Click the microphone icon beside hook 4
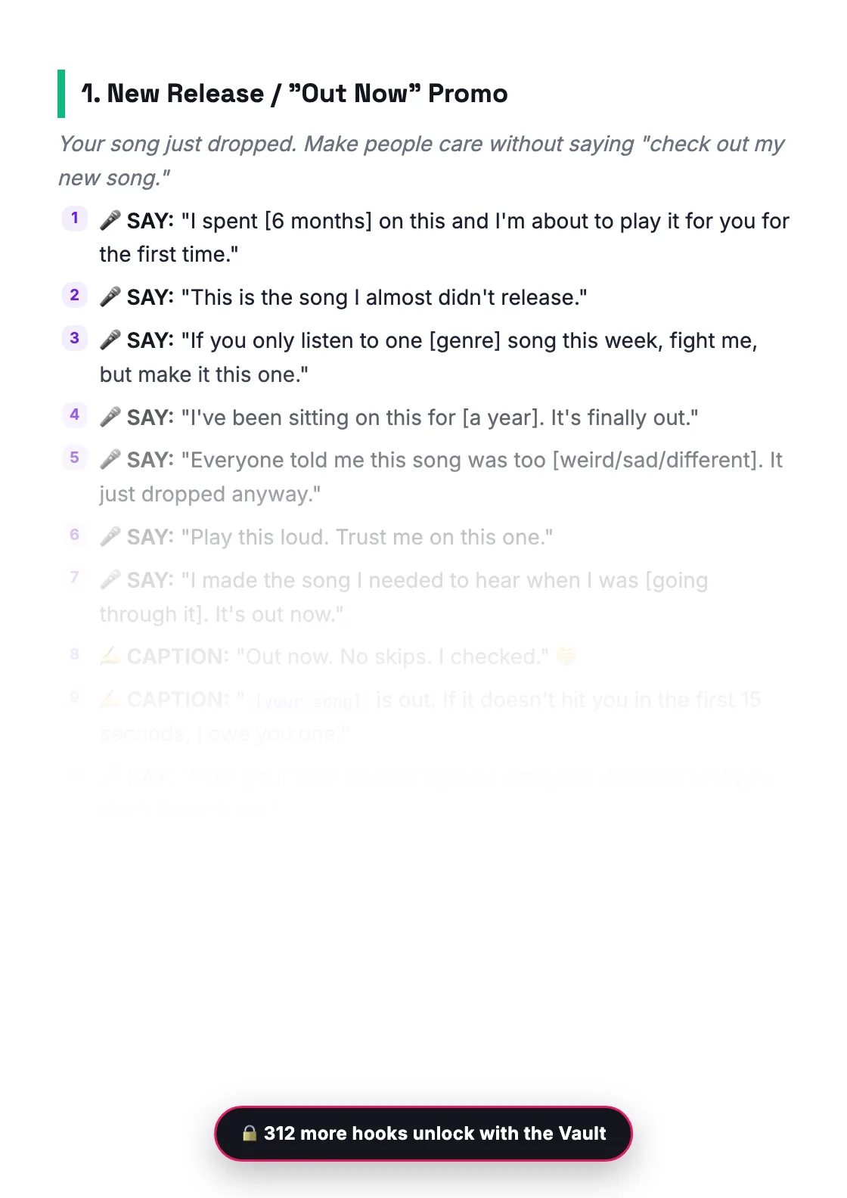The height and width of the screenshot is (1198, 847). click(110, 417)
